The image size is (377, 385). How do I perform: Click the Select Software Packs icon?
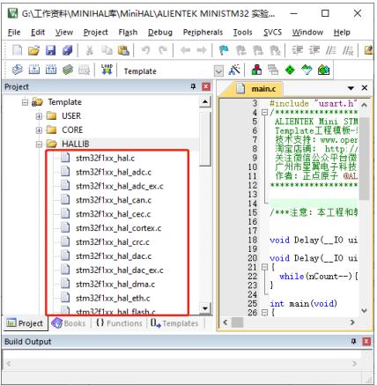[x=307, y=70]
